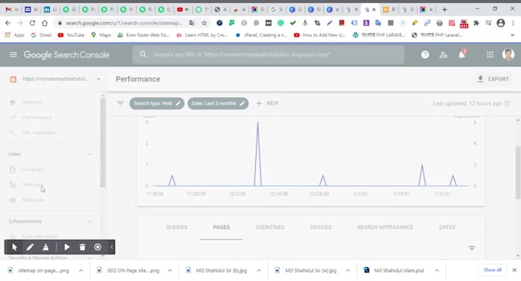
Task: Collapse the Enhancements section
Action: (x=90, y=221)
